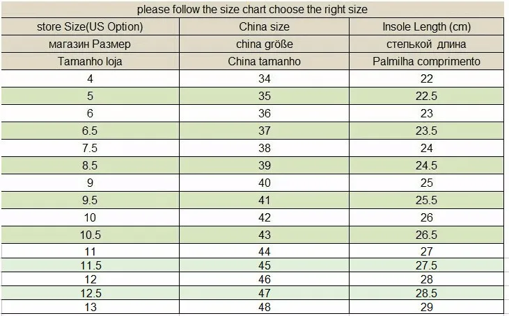Click insole length 24.5 cell
The width and height of the screenshot is (509, 316).
coord(427,165)
